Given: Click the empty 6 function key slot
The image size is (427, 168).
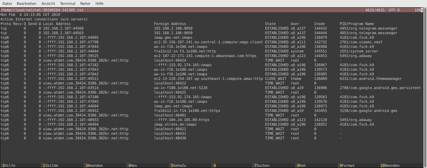Looking at the screenshot, I should pyautogui.click(x=215, y=166).
